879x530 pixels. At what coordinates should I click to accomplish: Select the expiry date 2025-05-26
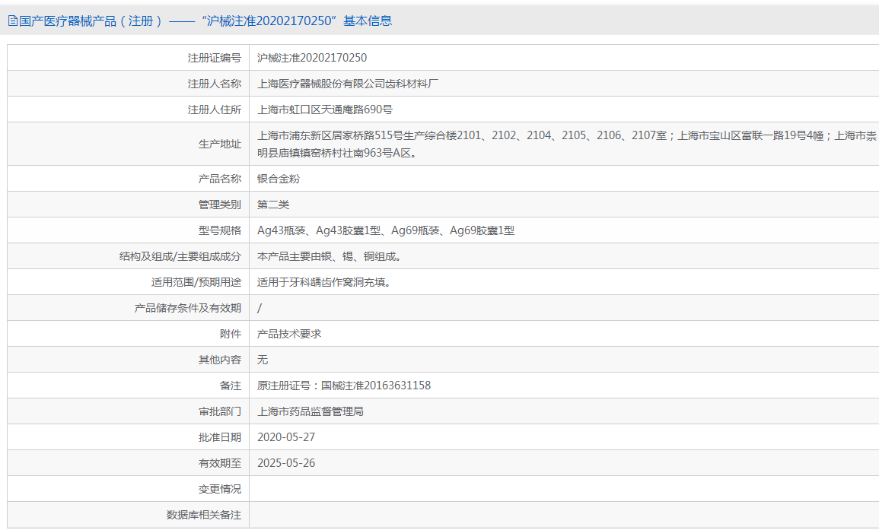tap(286, 463)
